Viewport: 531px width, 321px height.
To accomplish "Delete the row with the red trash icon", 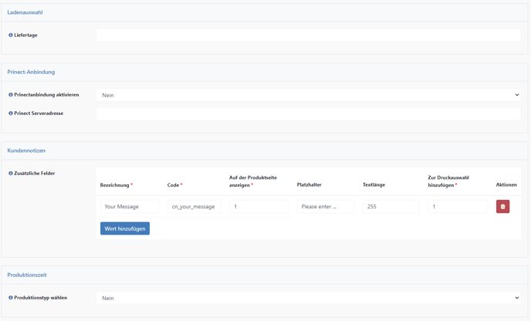I will point(502,207).
